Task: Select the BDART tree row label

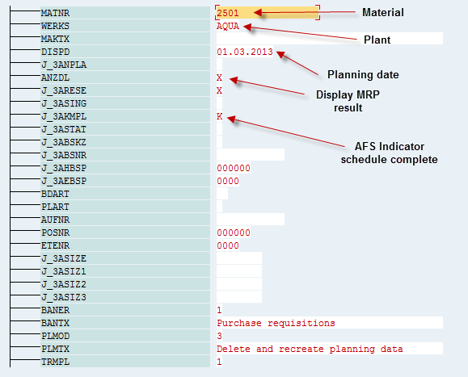Action: coord(125,194)
